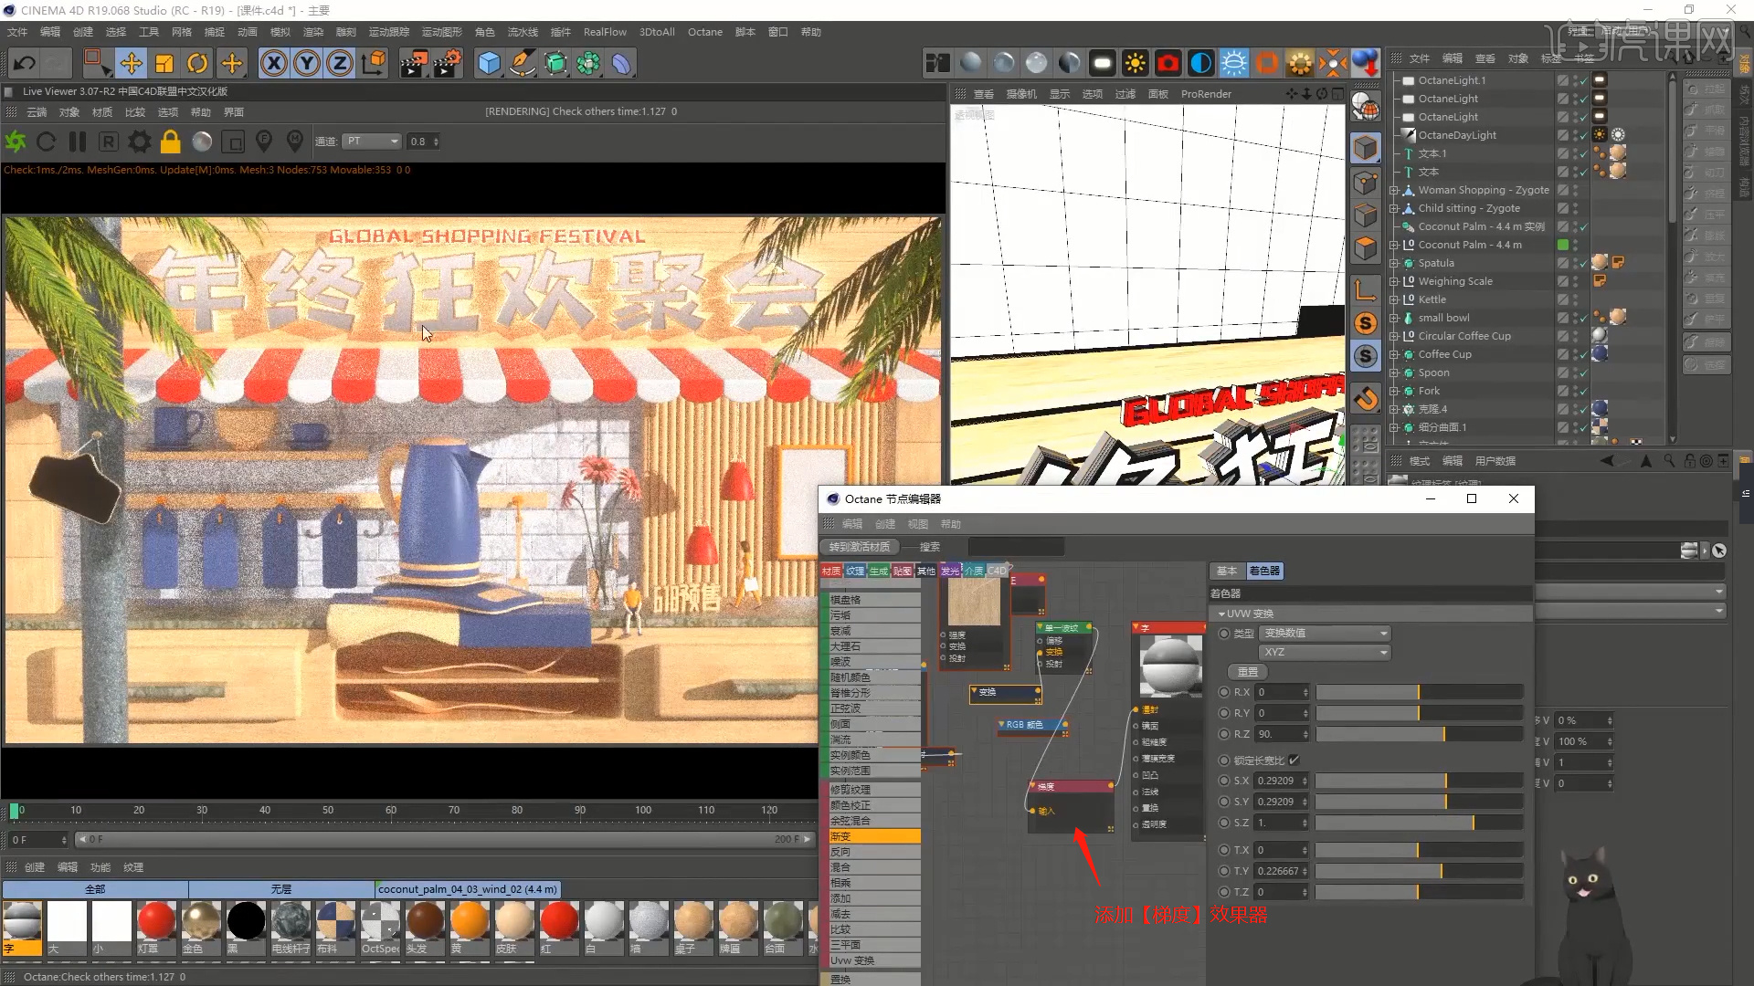
Task: Switch to the 基本 tab
Action: tap(1227, 571)
